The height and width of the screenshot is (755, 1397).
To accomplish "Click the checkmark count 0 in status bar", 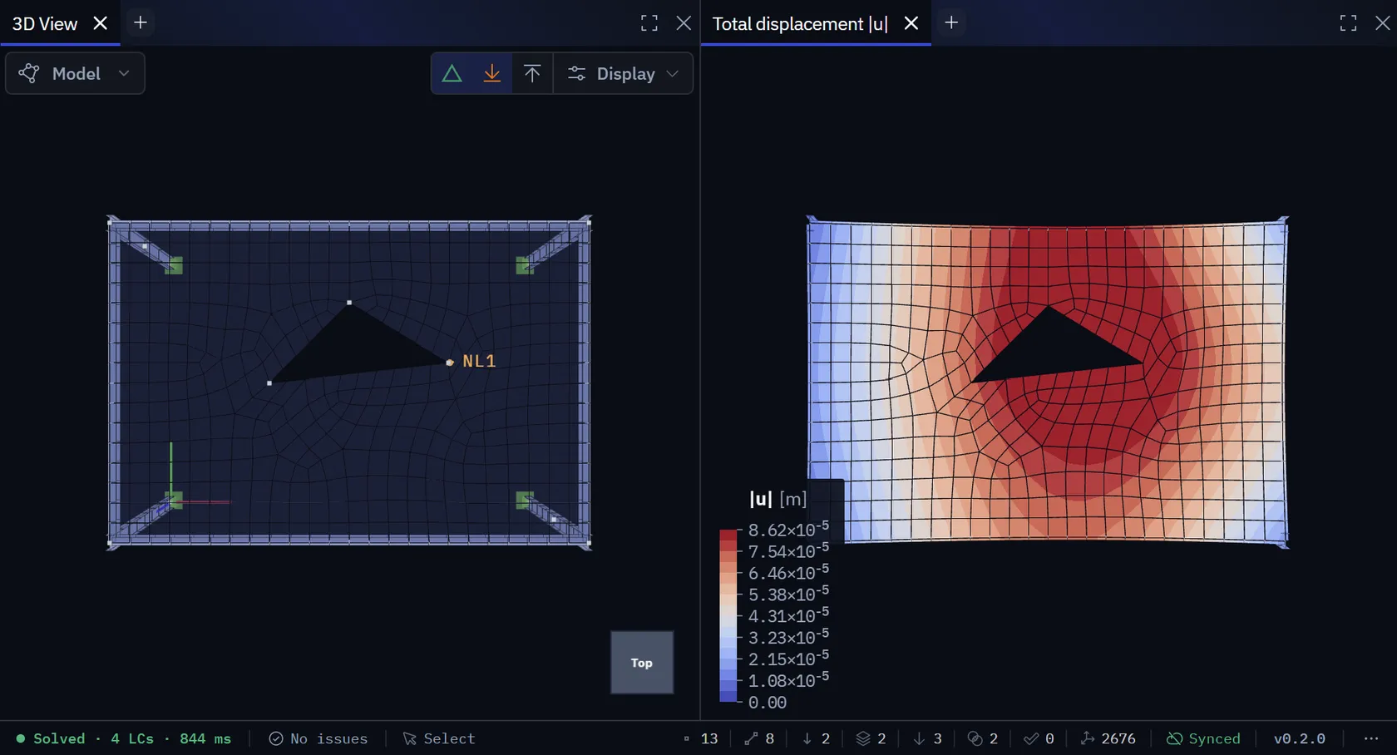I will coord(1039,738).
